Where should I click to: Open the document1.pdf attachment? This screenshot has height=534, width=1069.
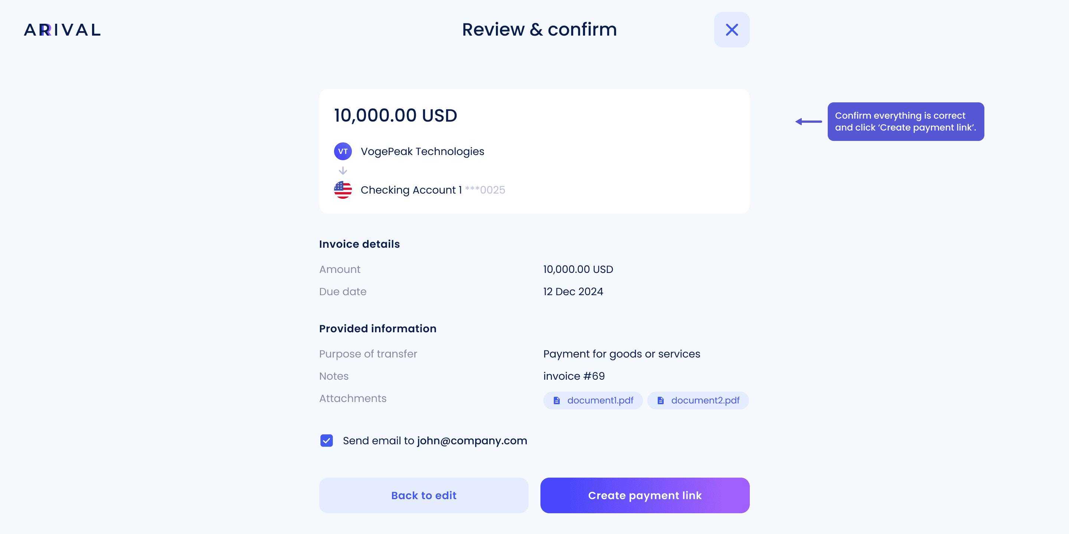[x=593, y=400]
